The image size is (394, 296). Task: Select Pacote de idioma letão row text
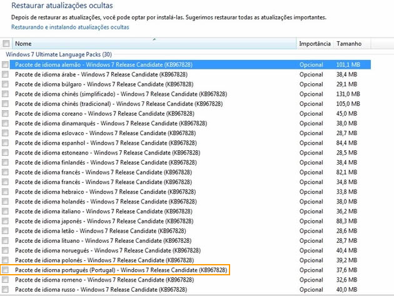101,231
